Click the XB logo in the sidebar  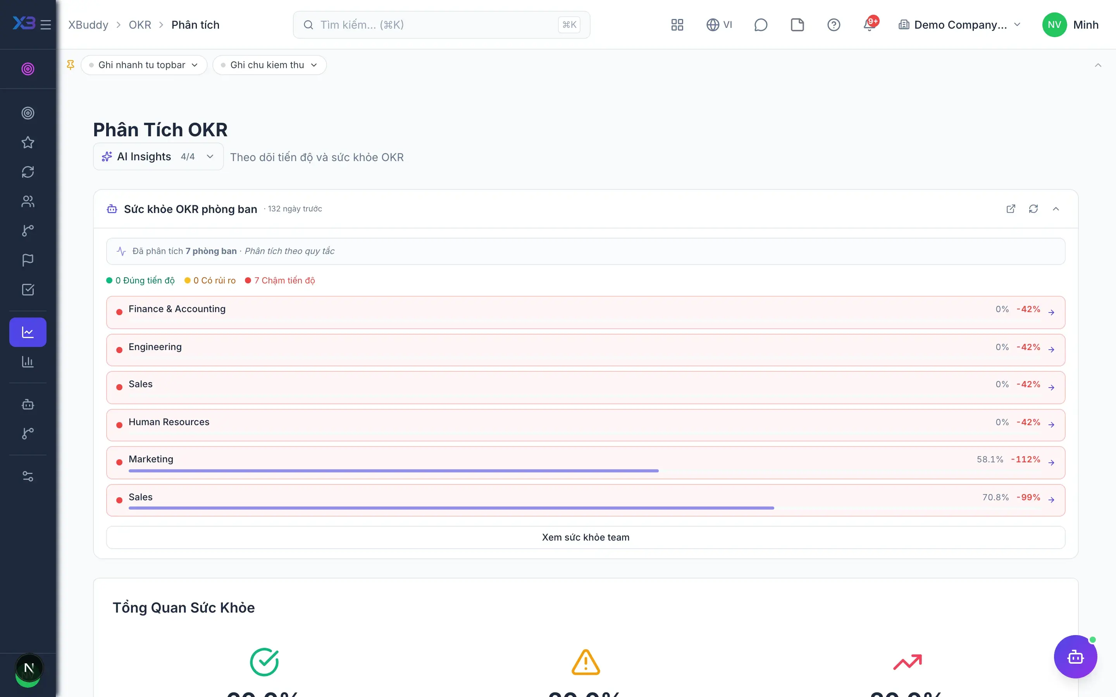pyautogui.click(x=24, y=23)
